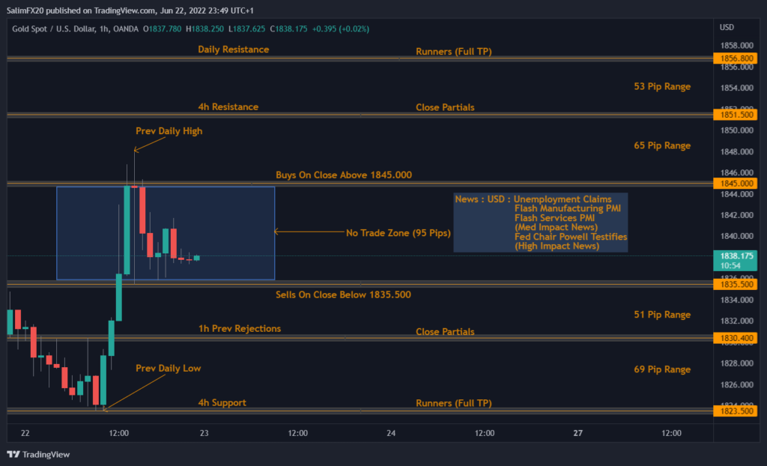Click the Sells On Close Below 1835.500 text
767x466 pixels.
[342, 294]
